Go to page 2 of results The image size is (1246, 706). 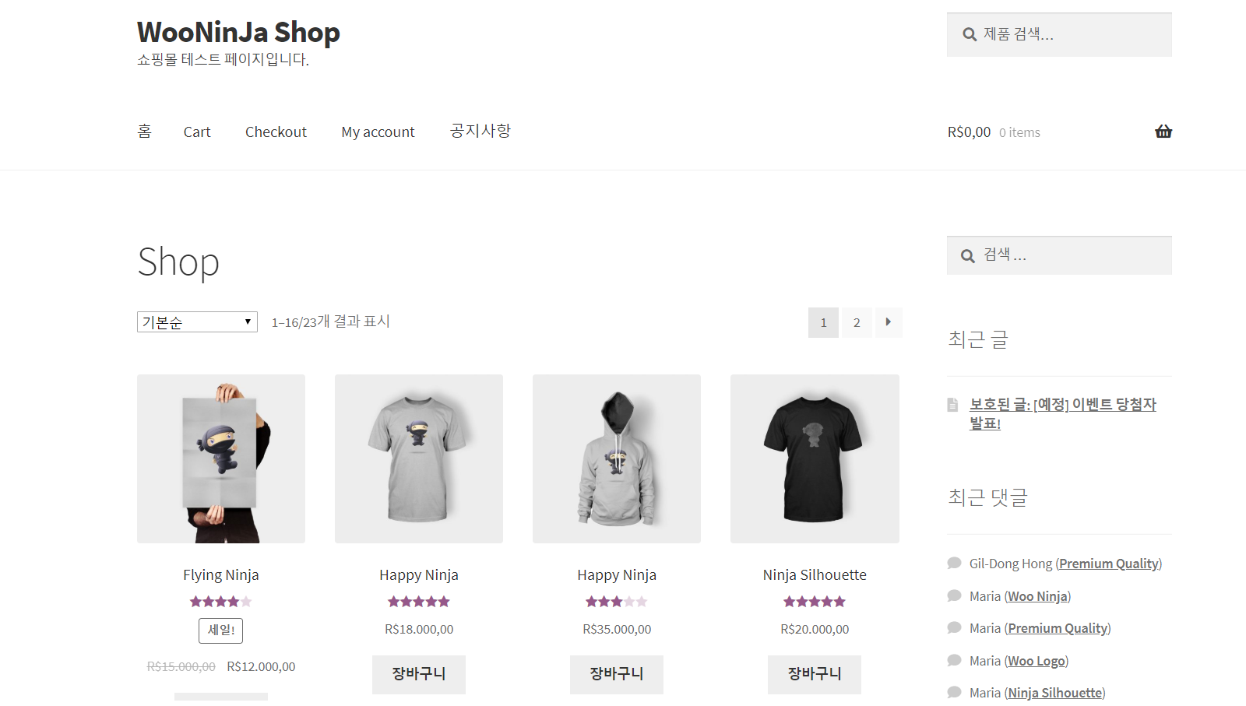[x=857, y=322]
